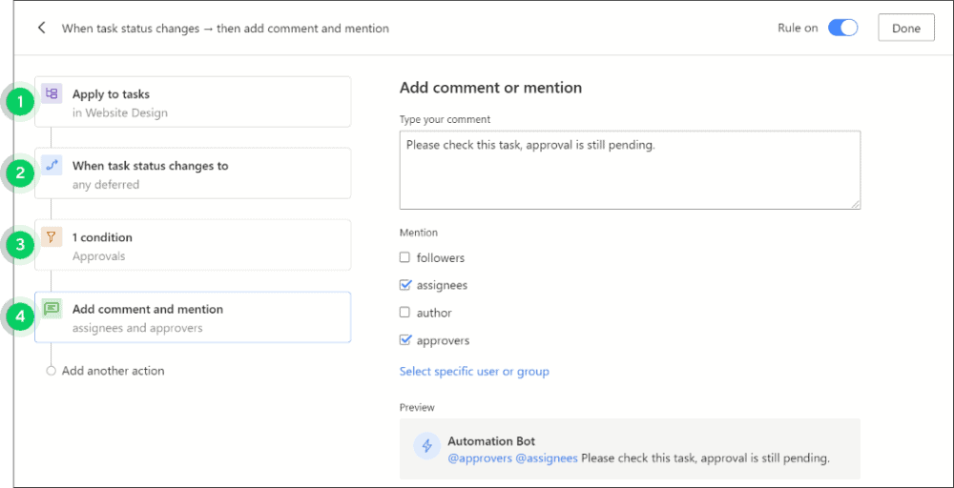The height and width of the screenshot is (488, 954).
Task: Click the task status change trigger icon
Action: pyautogui.click(x=52, y=165)
